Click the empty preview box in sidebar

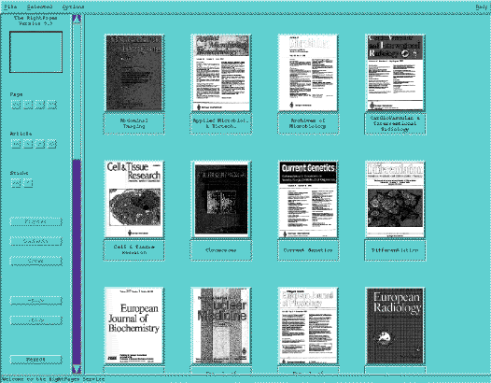tap(35, 52)
